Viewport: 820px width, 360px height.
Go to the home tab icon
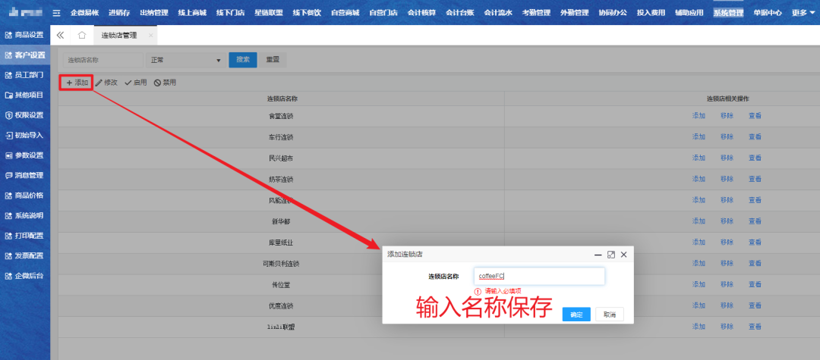82,36
